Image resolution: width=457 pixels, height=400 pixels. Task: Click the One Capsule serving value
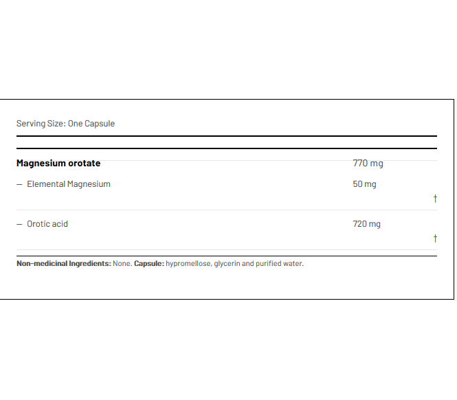point(91,124)
